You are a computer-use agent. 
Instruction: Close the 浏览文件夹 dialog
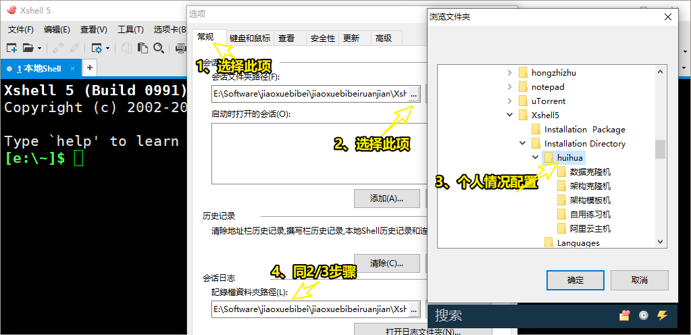[x=668, y=17]
